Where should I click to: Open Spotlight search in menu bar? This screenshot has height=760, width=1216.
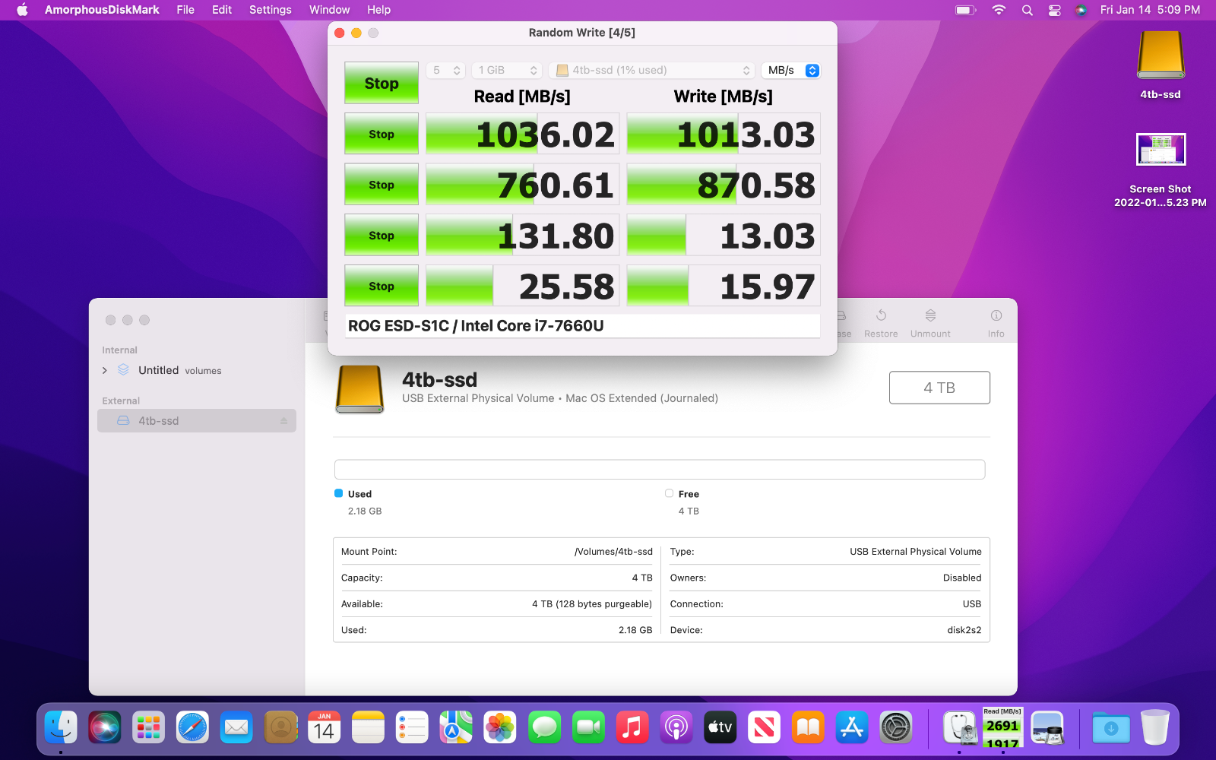click(x=1028, y=10)
